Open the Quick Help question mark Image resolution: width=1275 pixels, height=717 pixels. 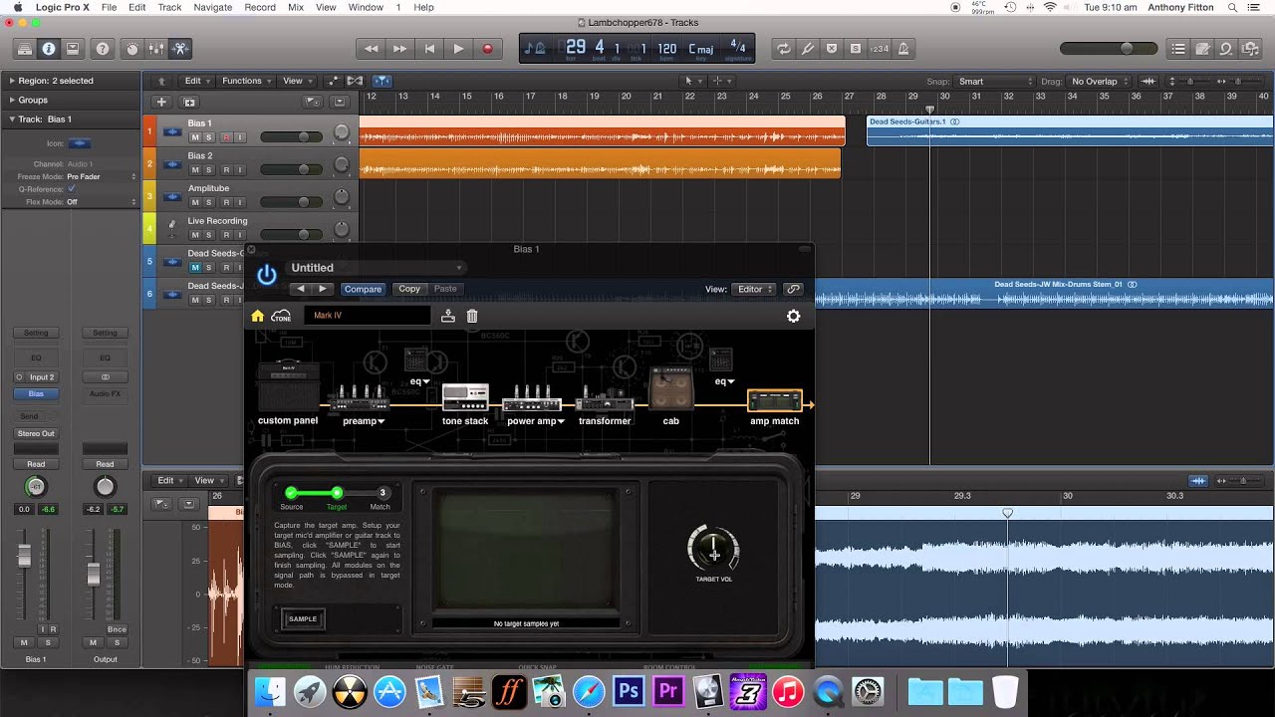coord(103,49)
